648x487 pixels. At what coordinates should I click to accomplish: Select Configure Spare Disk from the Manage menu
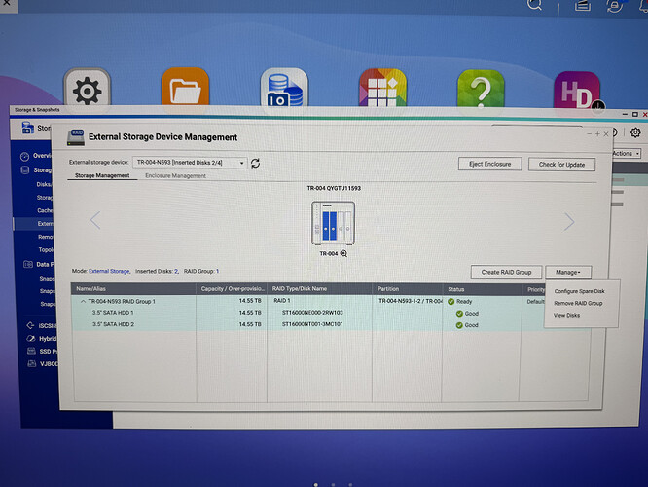579,291
